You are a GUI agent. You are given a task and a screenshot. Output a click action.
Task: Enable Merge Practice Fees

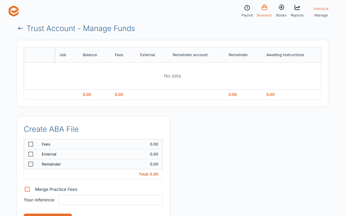(27, 189)
